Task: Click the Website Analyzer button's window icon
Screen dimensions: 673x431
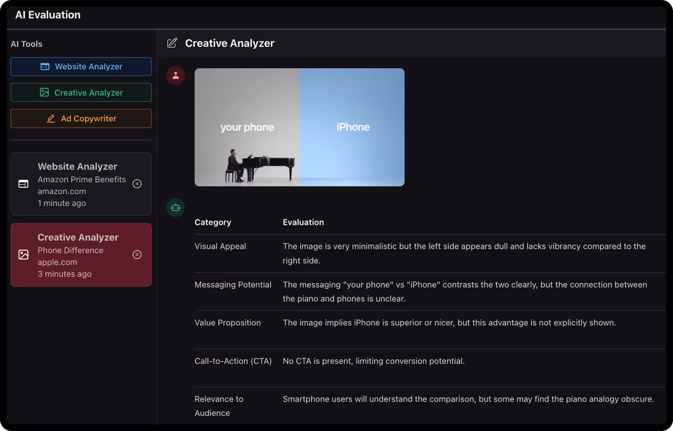Action: (45, 67)
